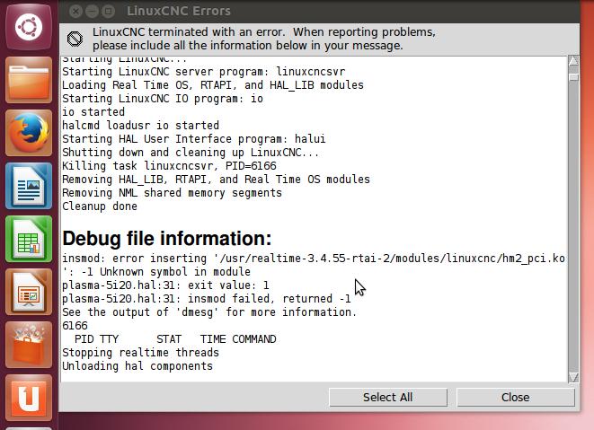Close the LinuxCNC Errors window via title bar

click(x=75, y=12)
